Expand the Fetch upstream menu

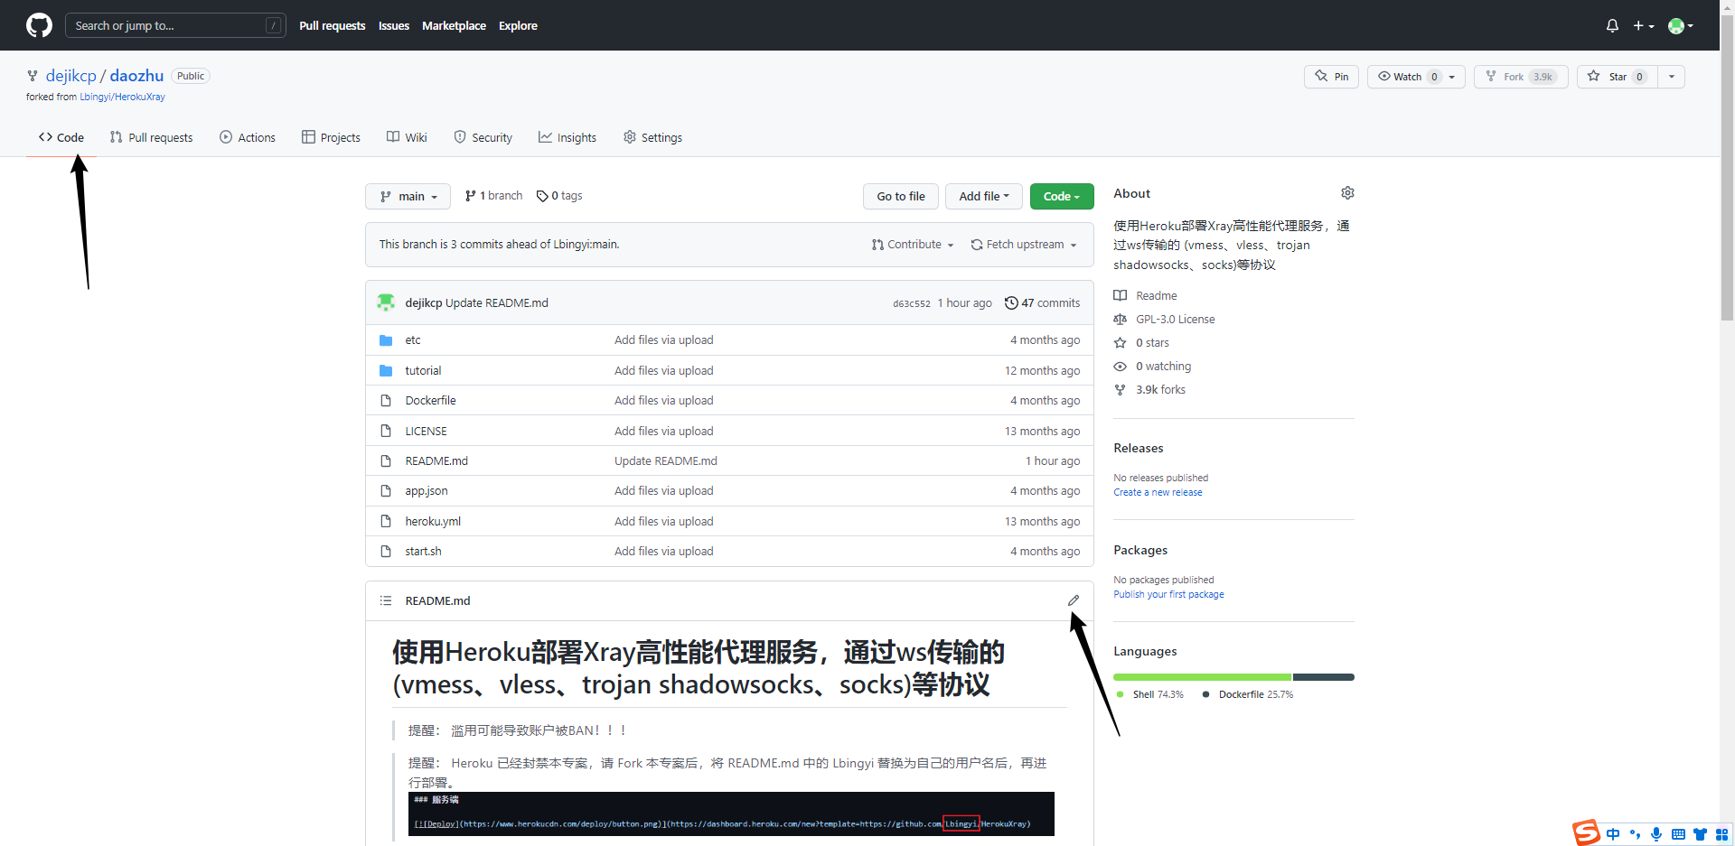(1024, 245)
